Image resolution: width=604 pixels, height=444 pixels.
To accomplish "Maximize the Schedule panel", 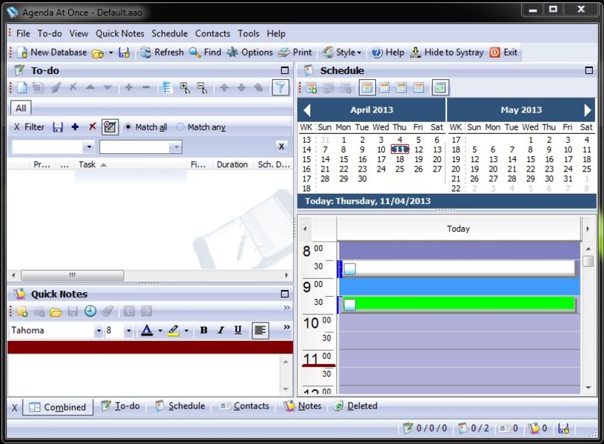I will tap(589, 70).
